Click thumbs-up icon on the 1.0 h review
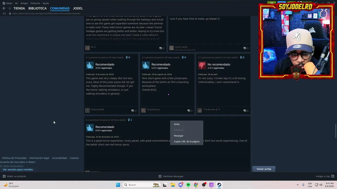 point(146,65)
